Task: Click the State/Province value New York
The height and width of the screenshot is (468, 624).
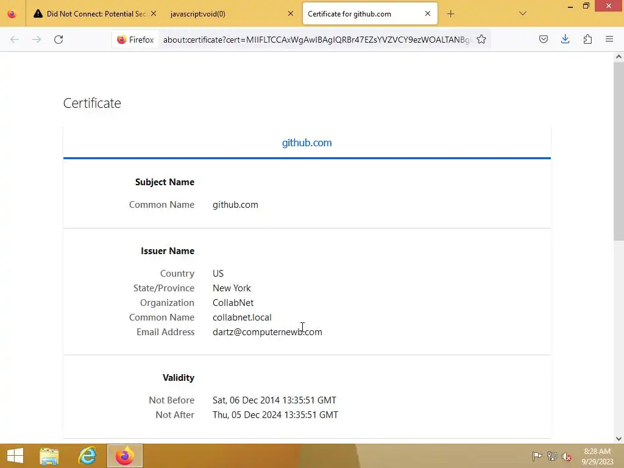Action: (x=232, y=288)
